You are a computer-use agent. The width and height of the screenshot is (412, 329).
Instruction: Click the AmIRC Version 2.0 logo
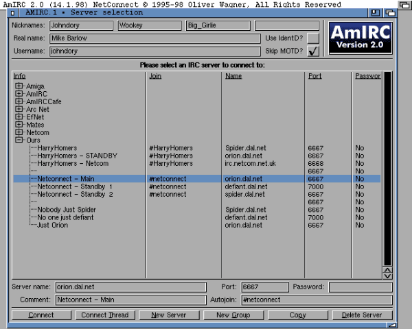[360, 38]
